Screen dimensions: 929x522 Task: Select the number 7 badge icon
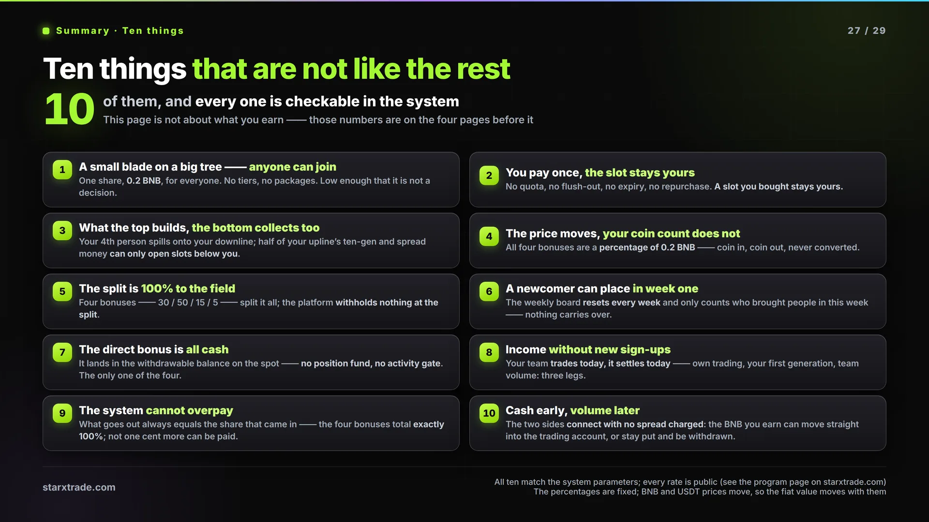[62, 352]
